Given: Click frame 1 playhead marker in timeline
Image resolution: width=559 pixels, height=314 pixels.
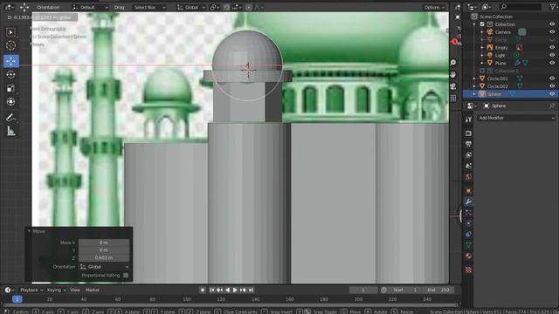Looking at the screenshot, I should coord(17,299).
